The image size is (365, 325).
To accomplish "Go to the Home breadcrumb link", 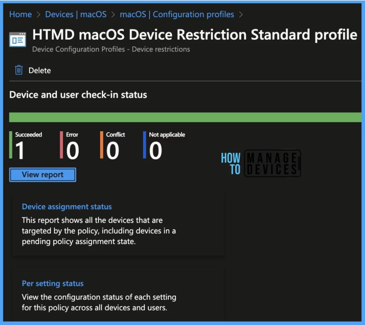I will coord(20,14).
